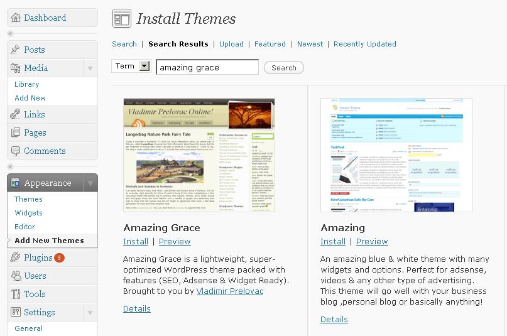Collapse the Media submenu arrow
Viewport: 507px width, 336px height.
(x=90, y=68)
